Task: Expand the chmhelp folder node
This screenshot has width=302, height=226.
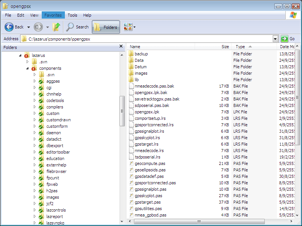Action: click(35, 94)
